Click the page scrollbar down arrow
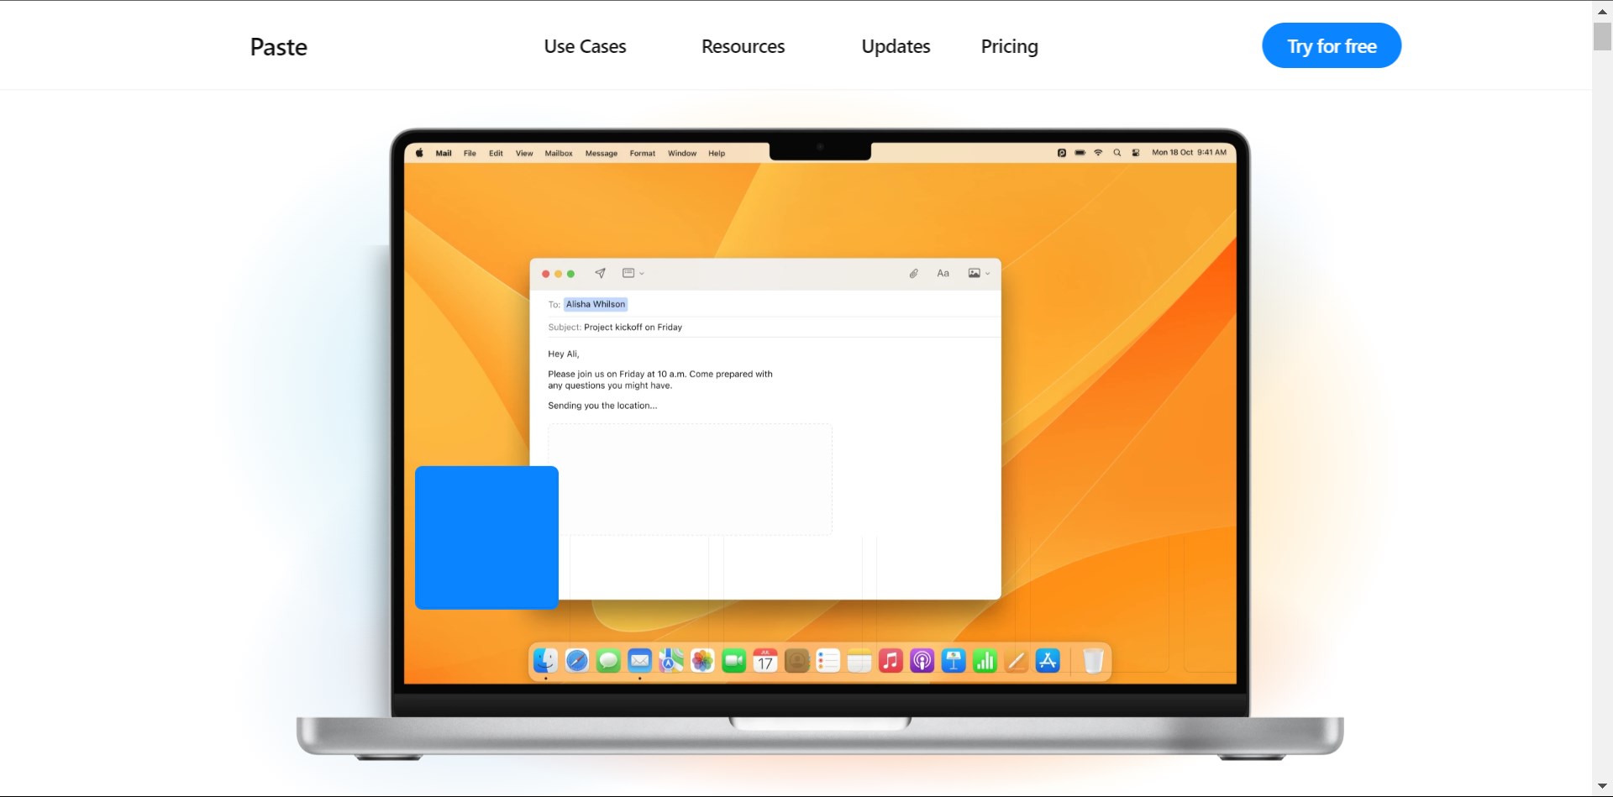The width and height of the screenshot is (1613, 797). 1602,787
